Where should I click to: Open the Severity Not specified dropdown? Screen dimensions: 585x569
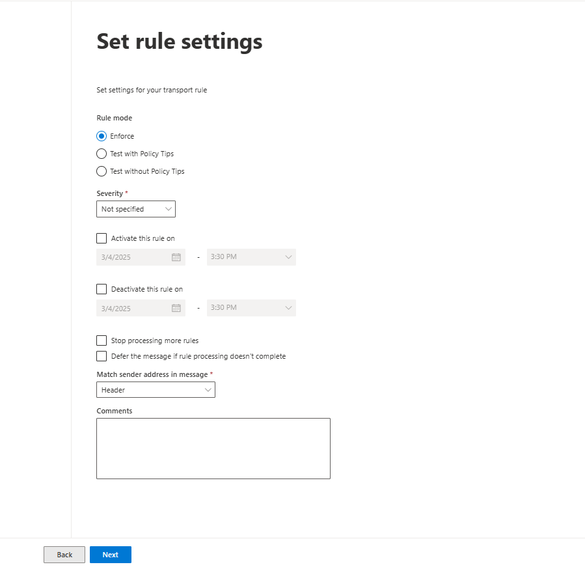point(136,209)
